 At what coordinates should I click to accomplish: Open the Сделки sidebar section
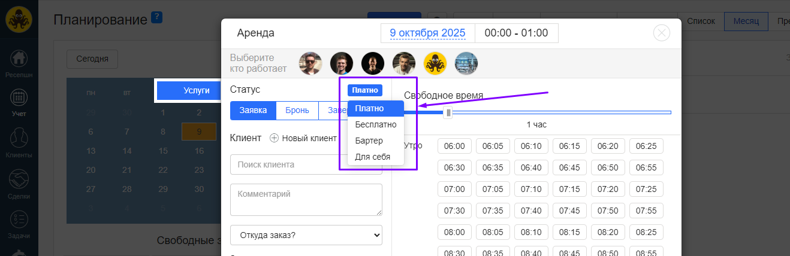(19, 184)
